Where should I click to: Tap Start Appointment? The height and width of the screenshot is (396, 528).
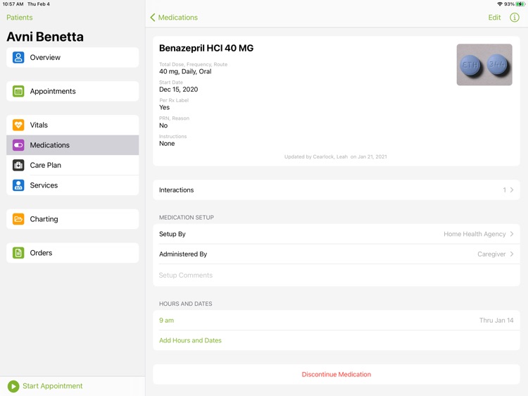click(x=53, y=386)
